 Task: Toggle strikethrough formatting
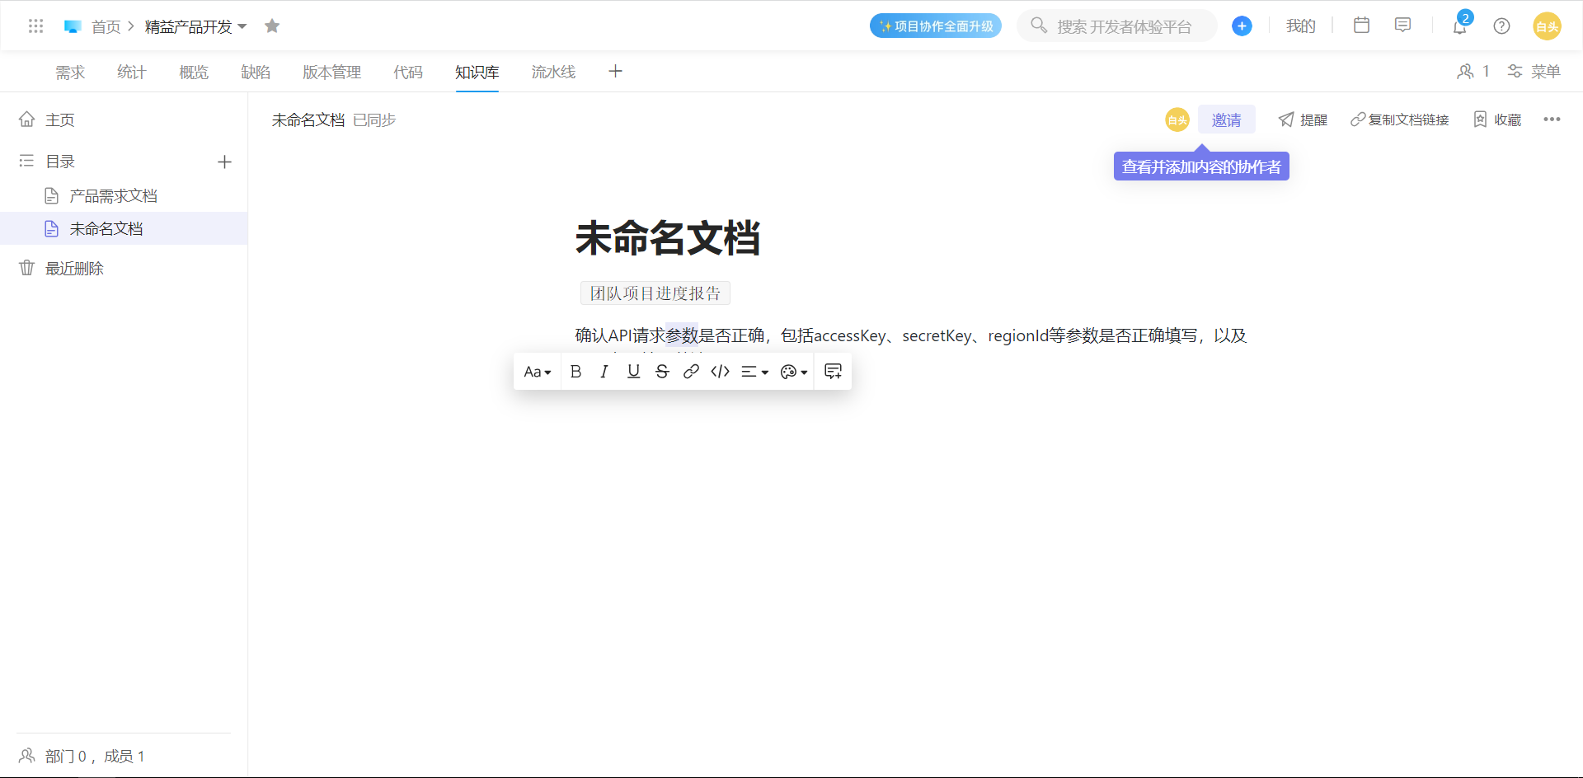pyautogui.click(x=662, y=372)
